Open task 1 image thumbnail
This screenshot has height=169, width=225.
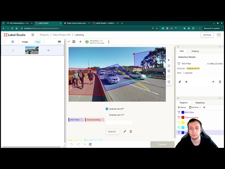[x=32, y=50]
